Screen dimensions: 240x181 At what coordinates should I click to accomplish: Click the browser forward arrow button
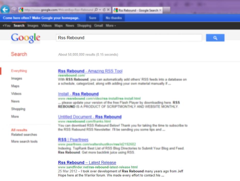pos(14,10)
